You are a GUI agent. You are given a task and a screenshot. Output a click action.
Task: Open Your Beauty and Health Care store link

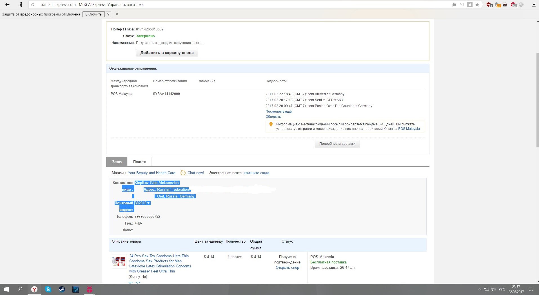coord(152,173)
